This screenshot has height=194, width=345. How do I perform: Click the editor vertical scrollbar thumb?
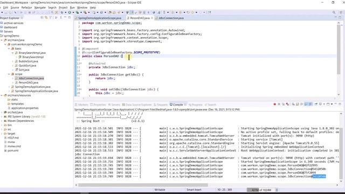(339, 50)
